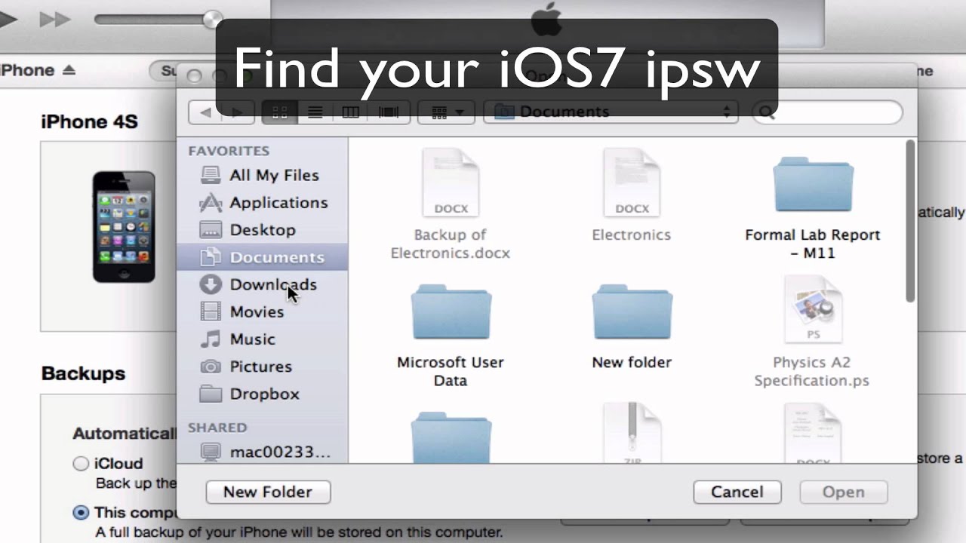Open Applications in Favorites sidebar
966x543 pixels.
(263, 202)
